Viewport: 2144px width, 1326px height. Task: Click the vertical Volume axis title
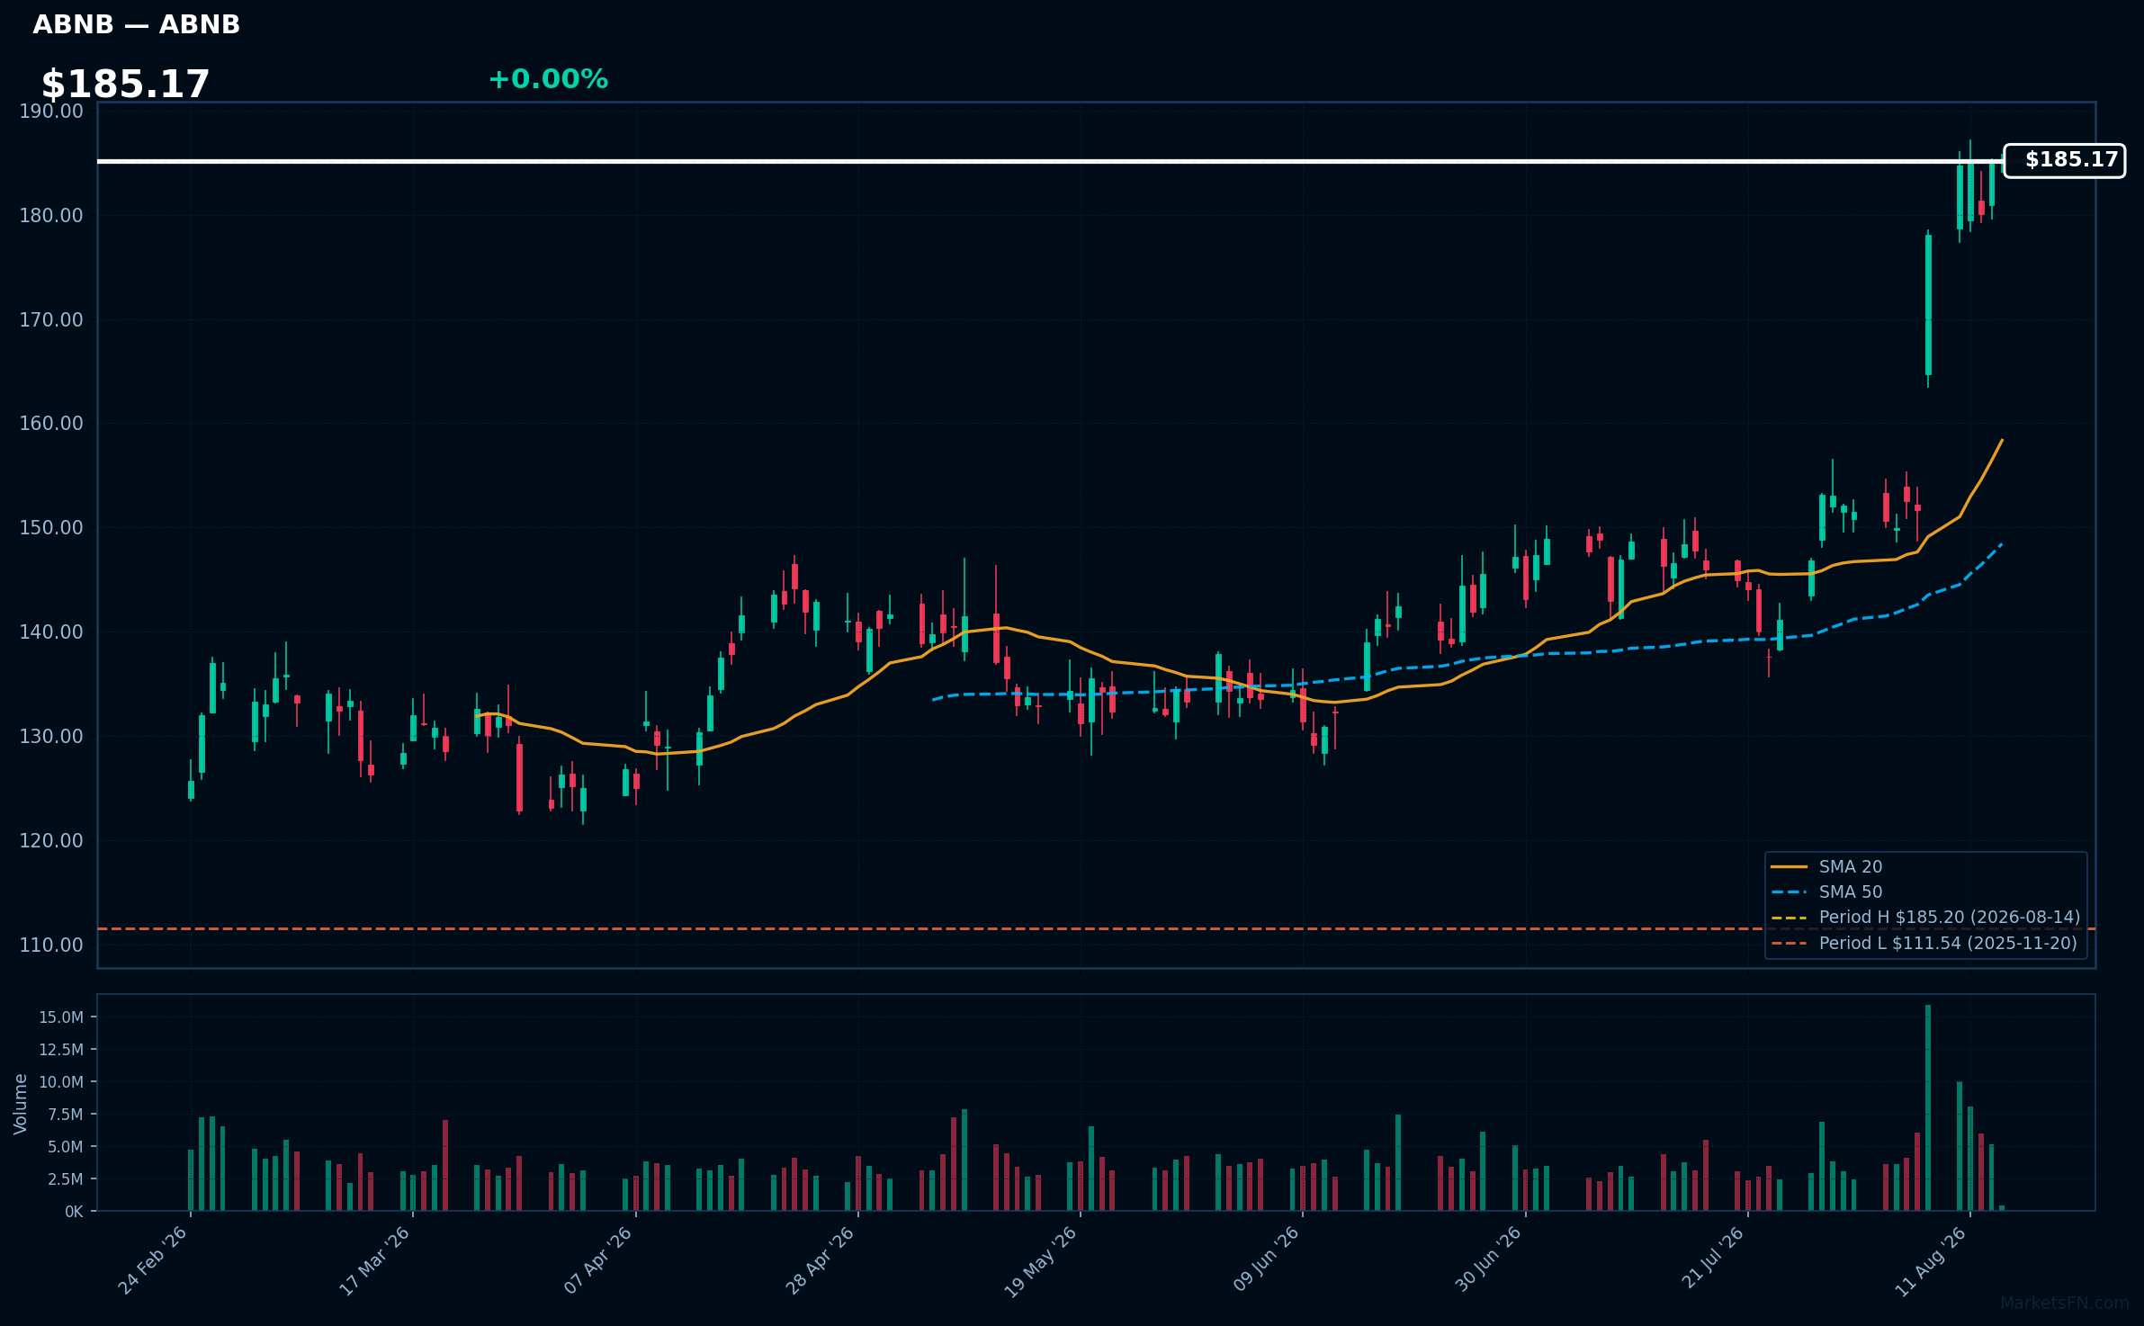(x=21, y=1104)
